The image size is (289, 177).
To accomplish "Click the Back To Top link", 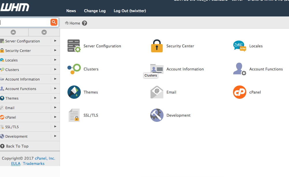I will [17, 146].
